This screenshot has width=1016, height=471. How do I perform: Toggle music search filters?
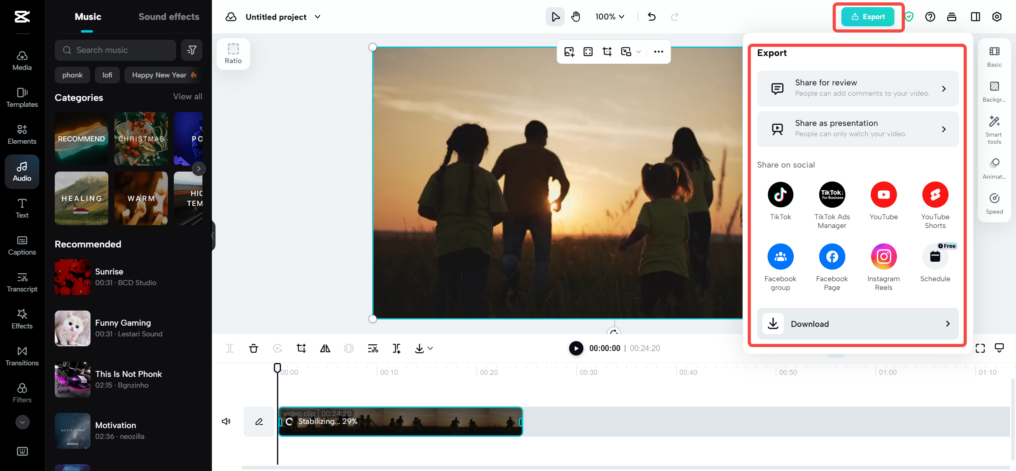192,50
